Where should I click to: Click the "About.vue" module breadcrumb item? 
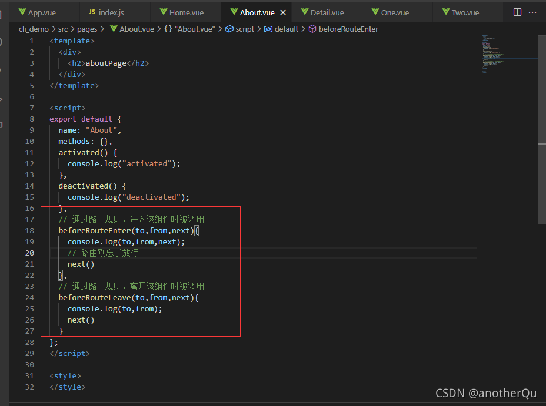tap(195, 29)
